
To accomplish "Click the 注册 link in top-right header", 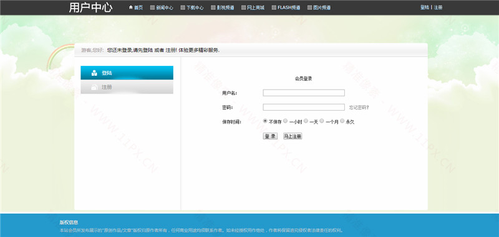I will click(x=438, y=7).
